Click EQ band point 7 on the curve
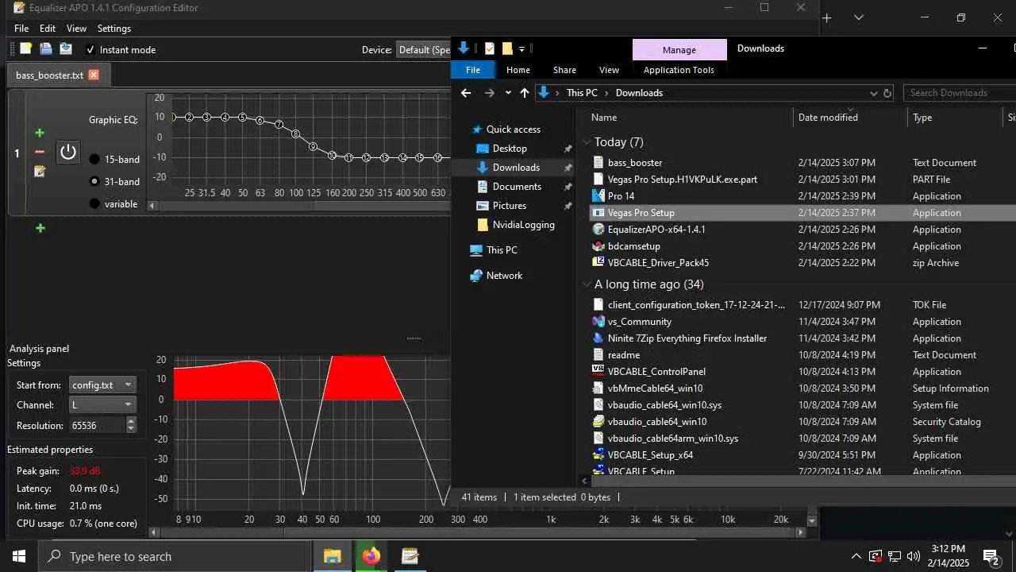This screenshot has width=1016, height=572. [279, 124]
